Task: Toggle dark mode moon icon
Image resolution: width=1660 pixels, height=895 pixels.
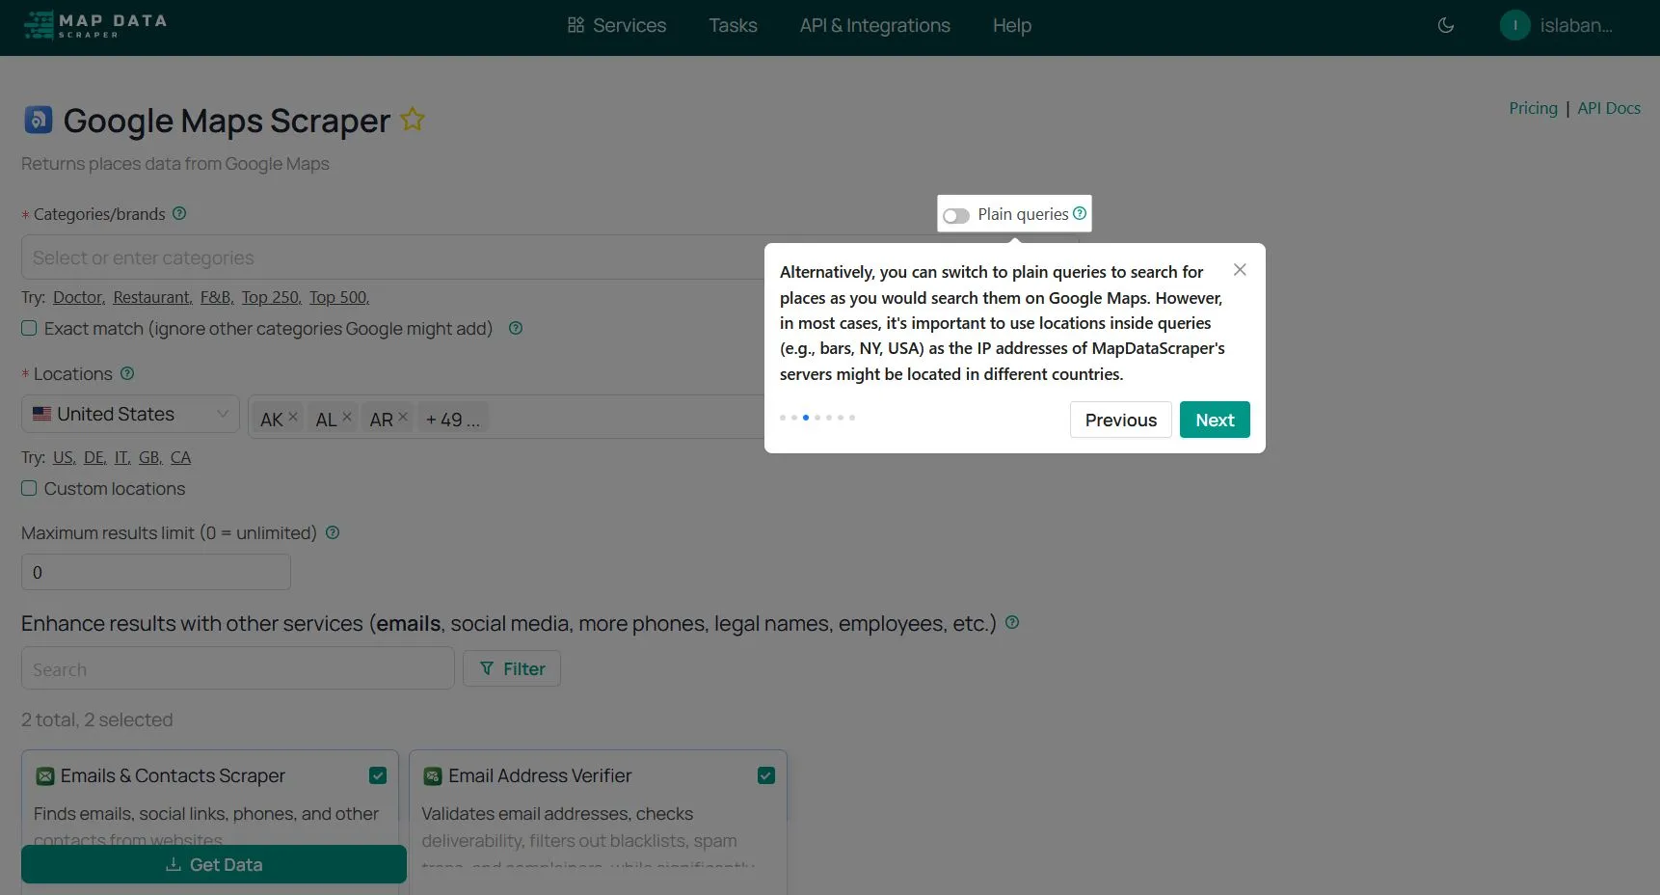Action: point(1446,26)
